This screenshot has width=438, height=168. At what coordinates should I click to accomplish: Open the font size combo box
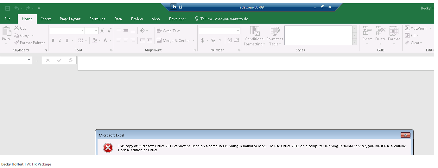(x=92, y=31)
